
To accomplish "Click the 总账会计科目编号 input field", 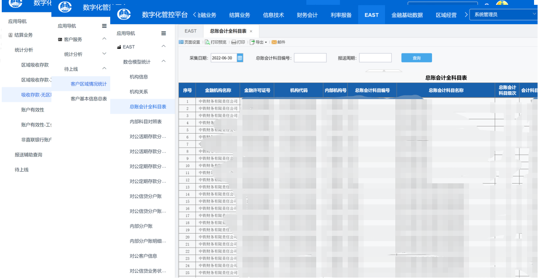I will [310, 58].
